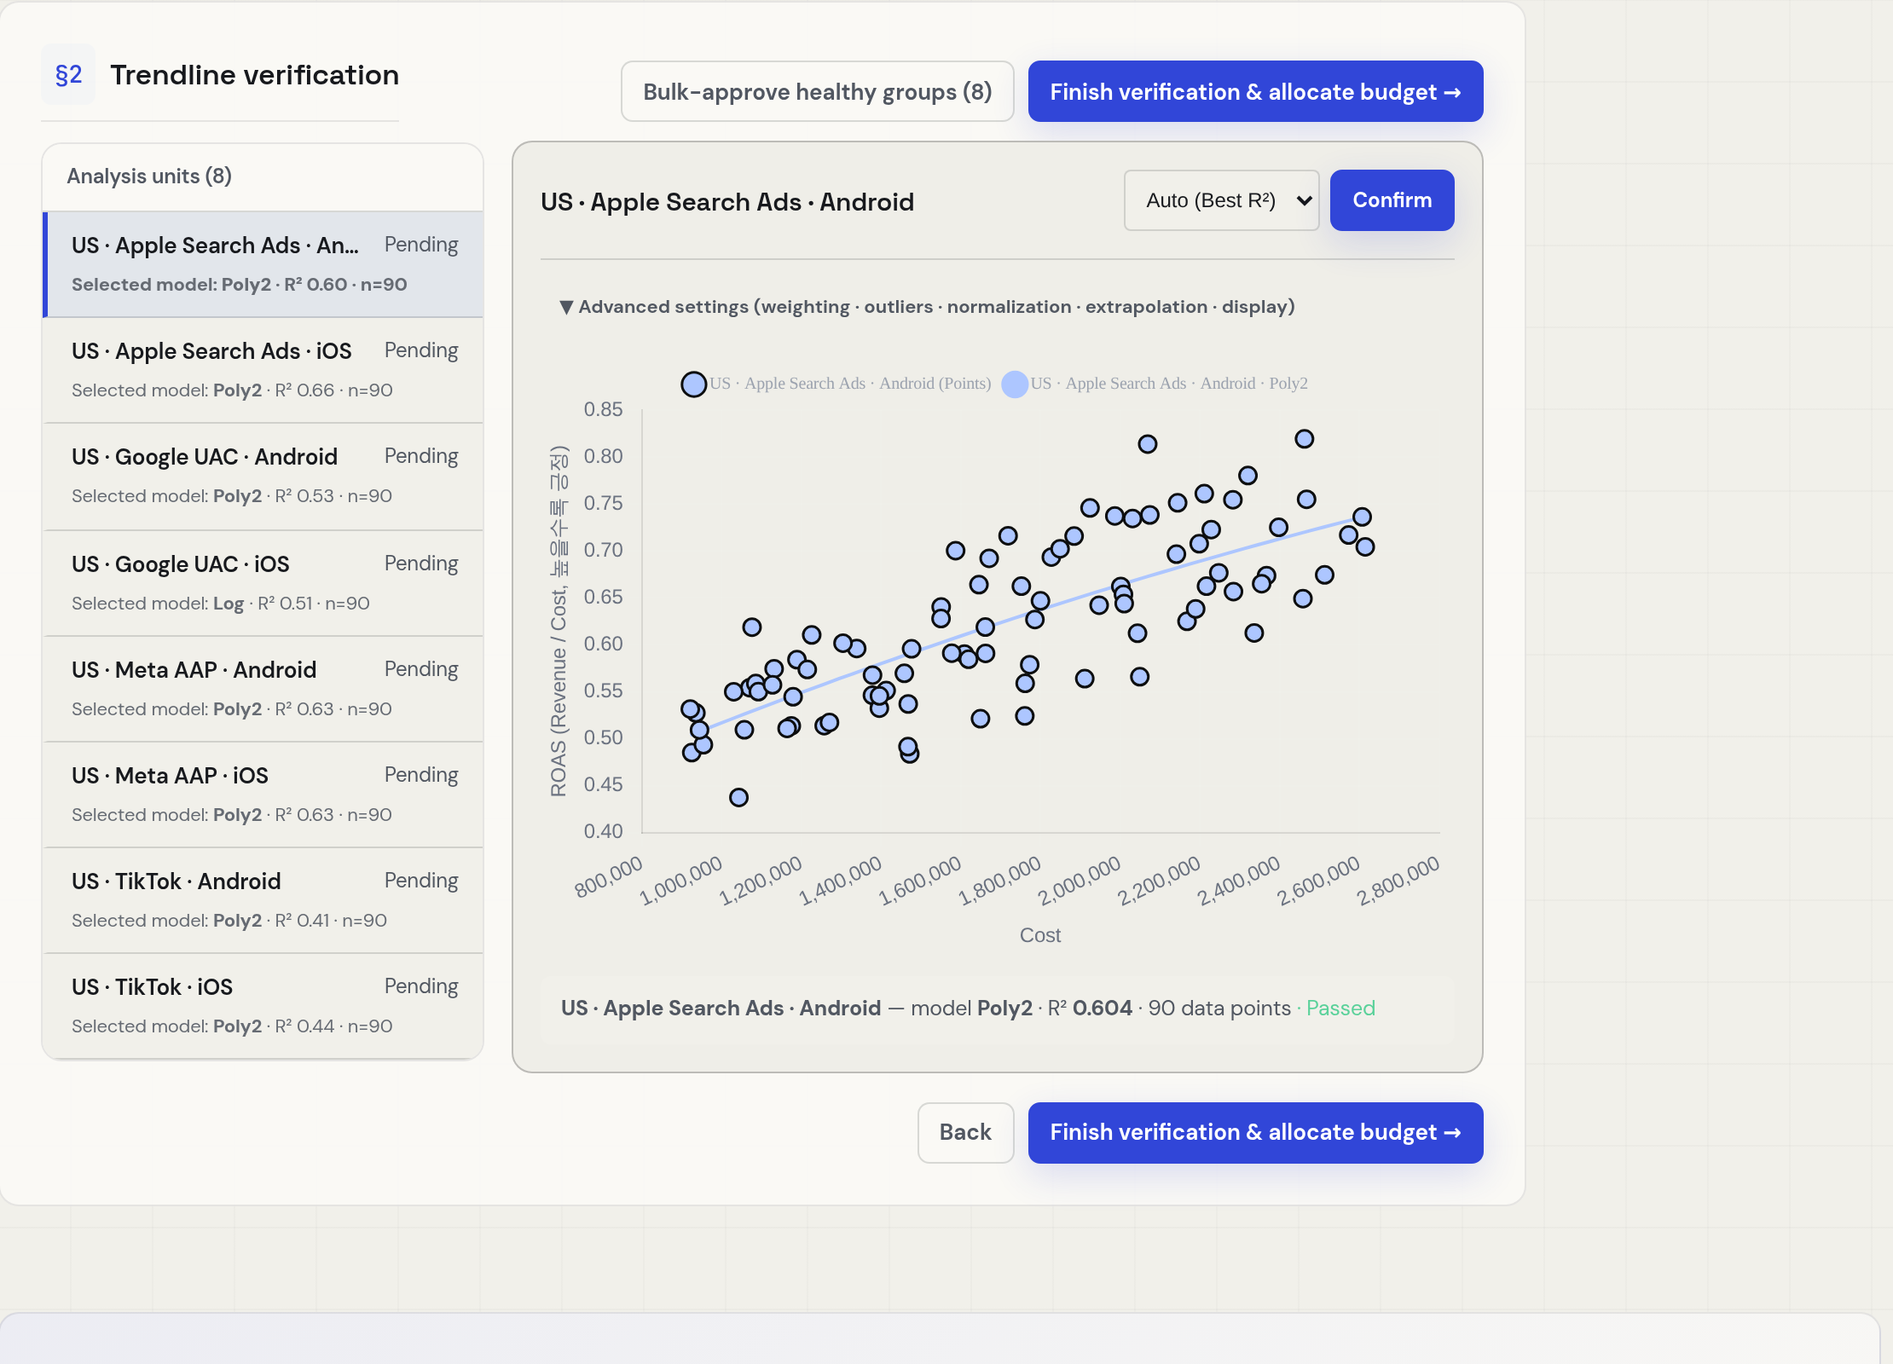The width and height of the screenshot is (1893, 1364).
Task: Click Pending status on Google UAC · iOS row
Action: click(421, 564)
